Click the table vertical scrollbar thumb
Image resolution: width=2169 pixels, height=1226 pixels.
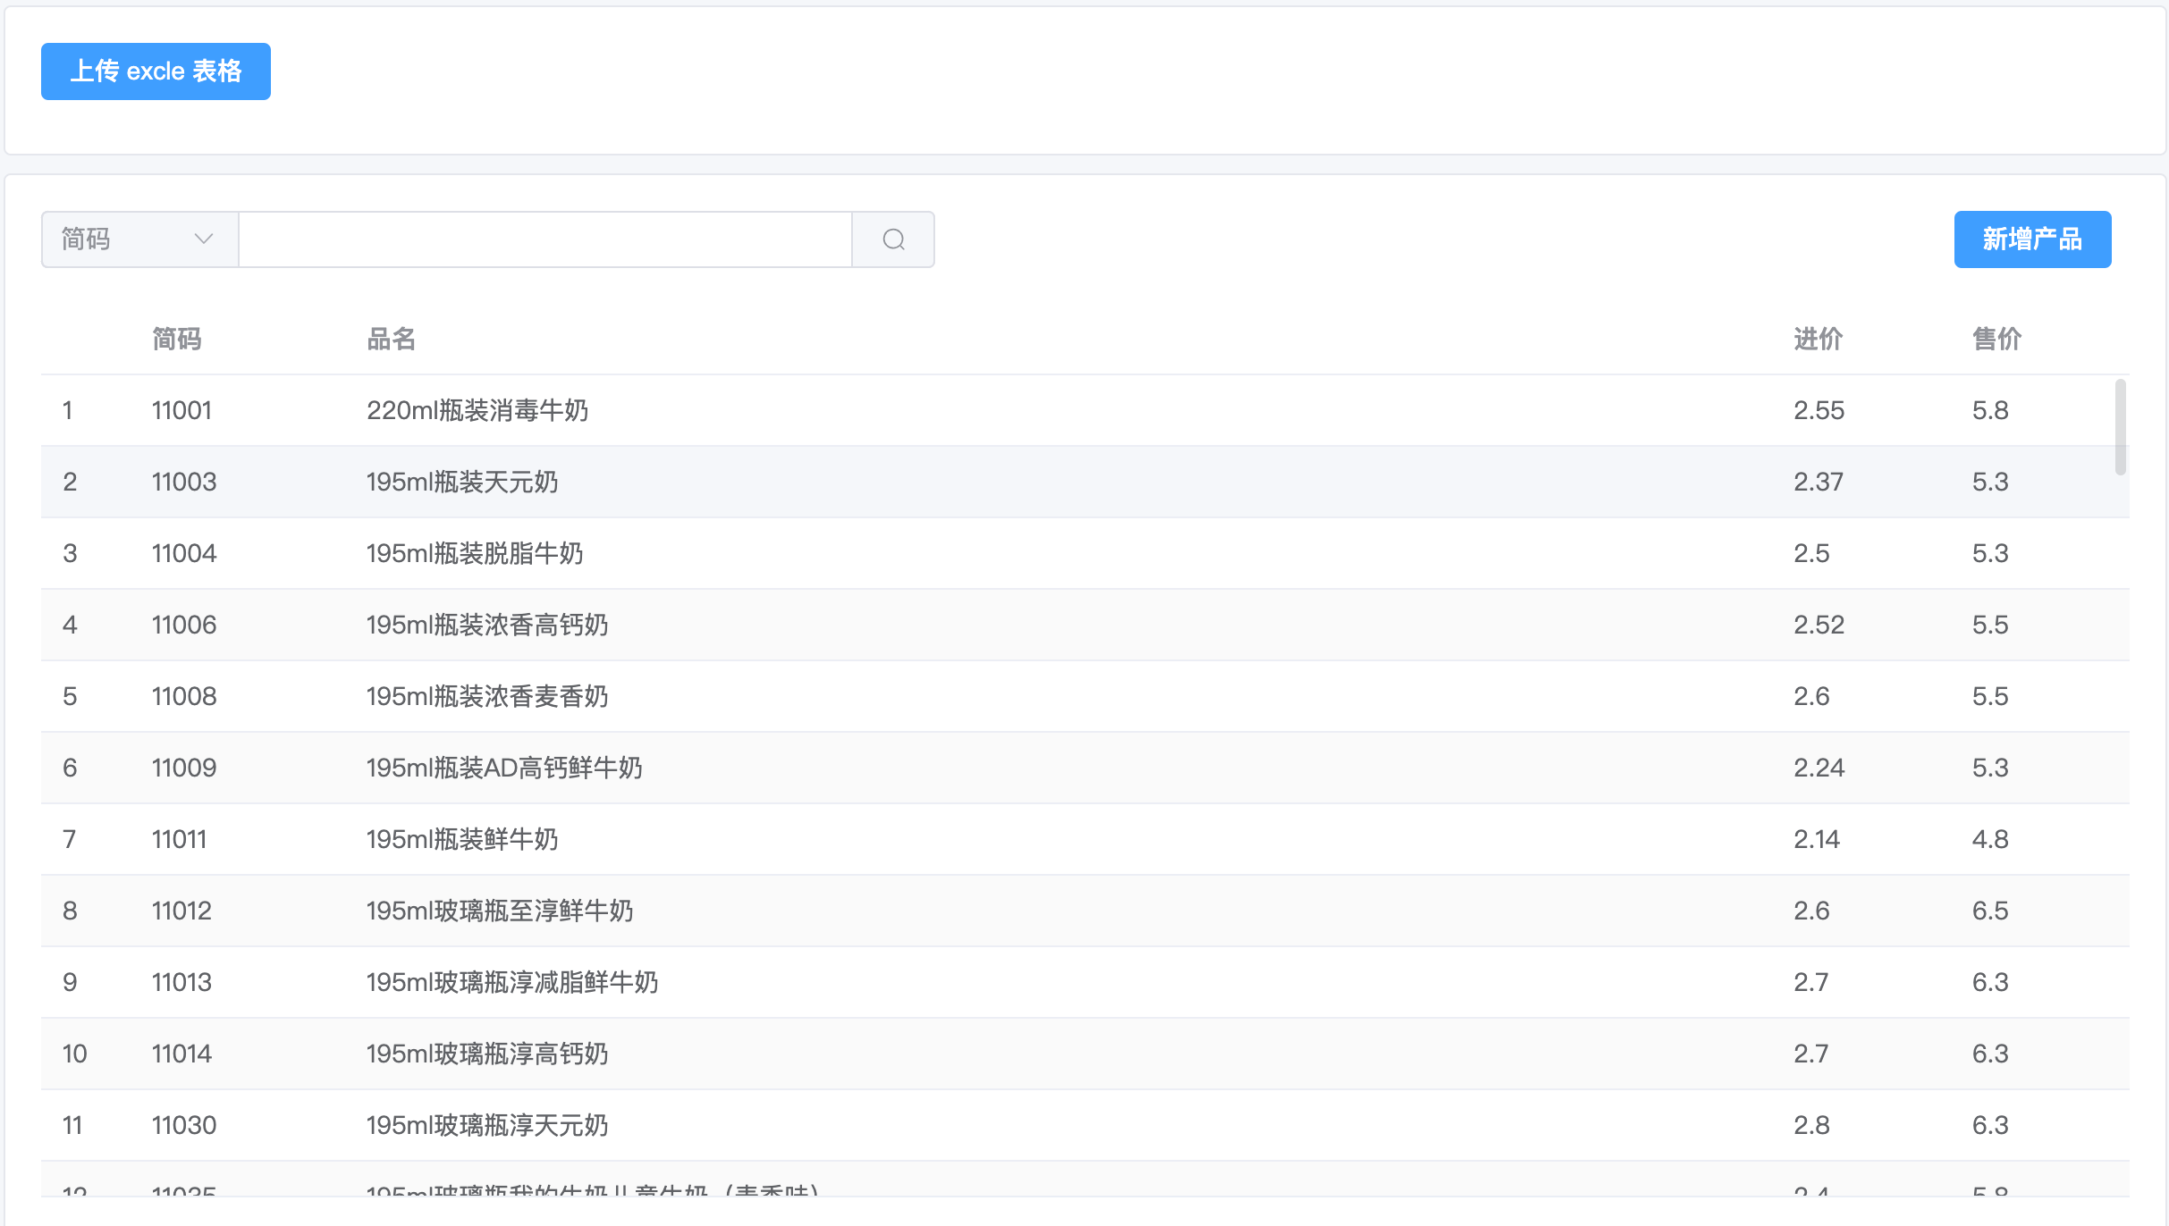click(2120, 427)
